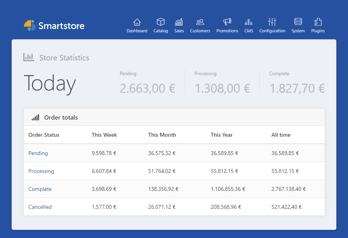Open the Cancelled order status row

[40, 207]
